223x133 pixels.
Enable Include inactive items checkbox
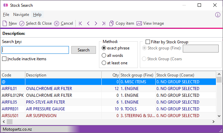(4, 59)
